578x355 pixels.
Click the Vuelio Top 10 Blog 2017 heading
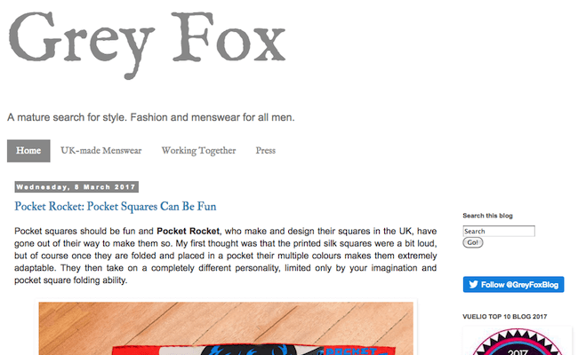503,315
